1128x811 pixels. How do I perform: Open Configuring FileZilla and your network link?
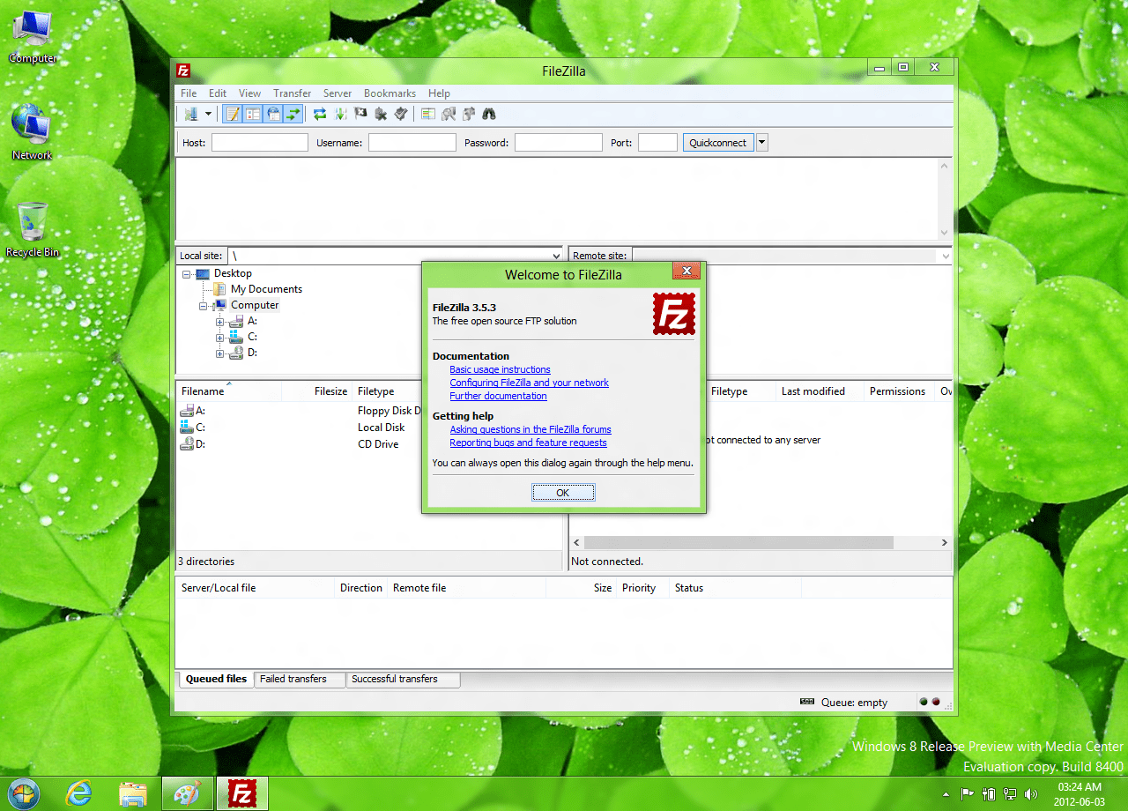click(x=529, y=383)
